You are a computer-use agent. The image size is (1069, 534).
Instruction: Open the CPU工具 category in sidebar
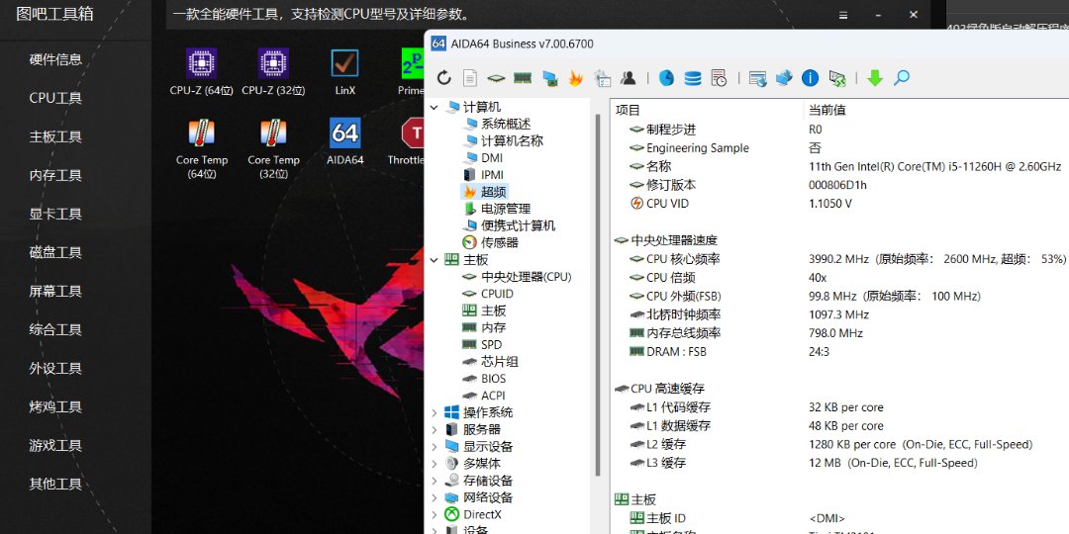tap(55, 98)
